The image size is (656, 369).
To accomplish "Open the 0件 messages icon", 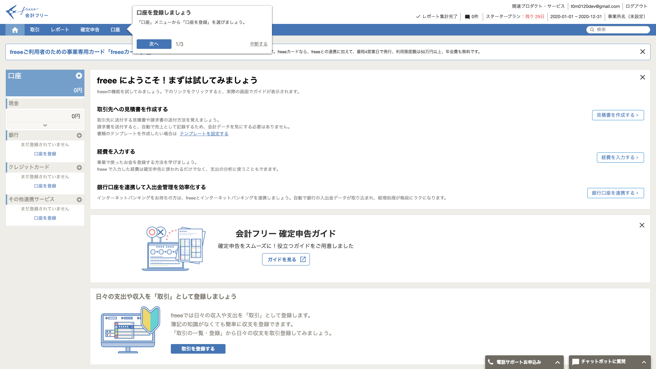I will (x=467, y=17).
